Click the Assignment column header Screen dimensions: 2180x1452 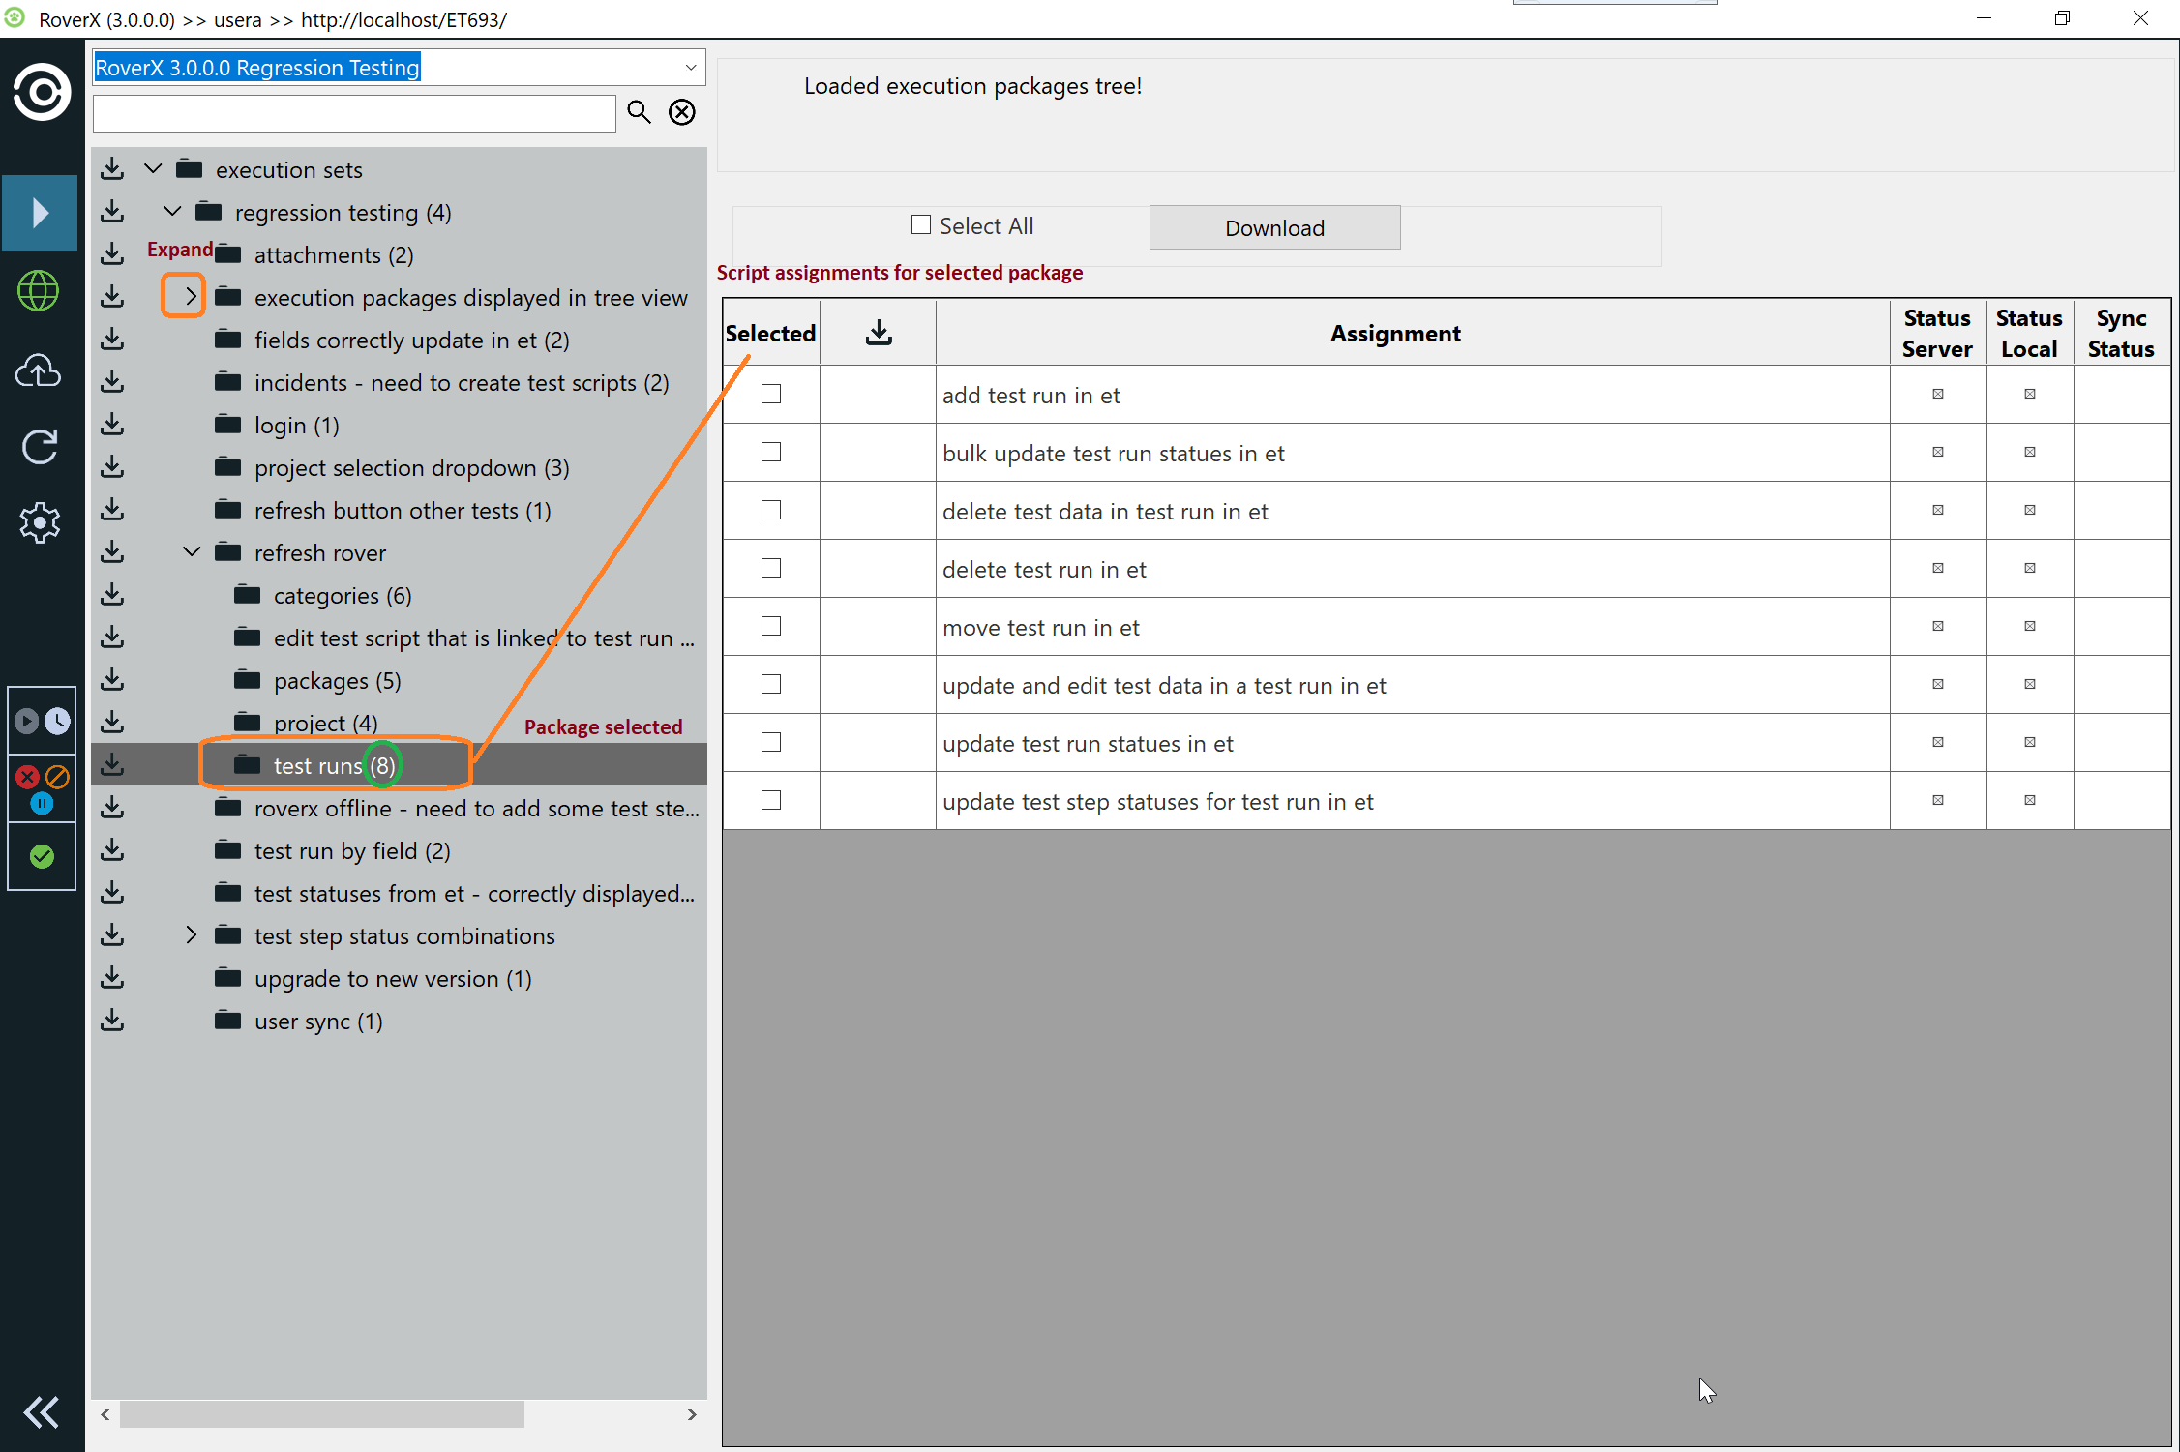pos(1394,334)
